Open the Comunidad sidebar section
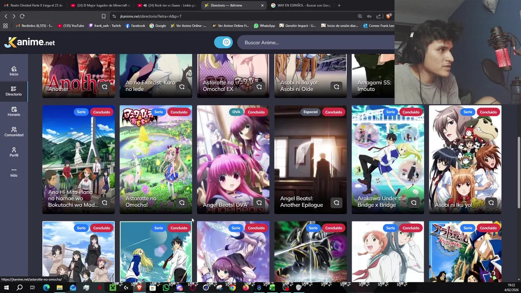 tap(14, 132)
